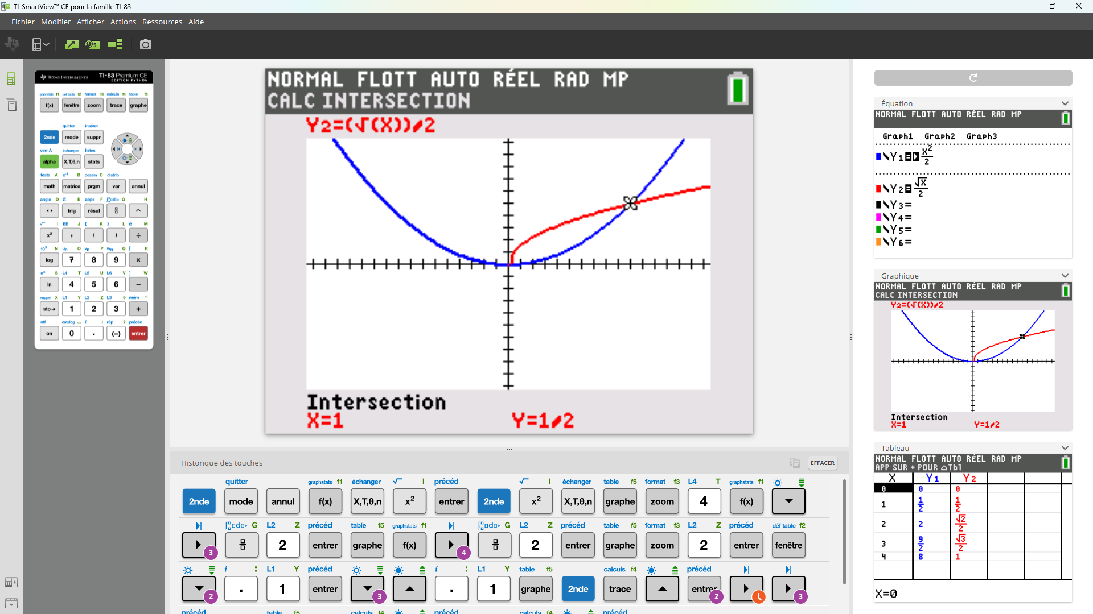Click the stats key on the keypad
This screenshot has width=1093, height=614.
(x=94, y=161)
